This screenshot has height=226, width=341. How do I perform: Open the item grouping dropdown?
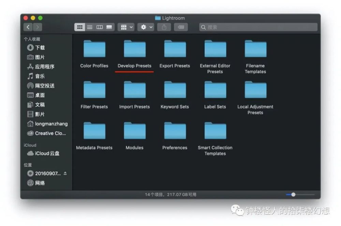click(126, 27)
